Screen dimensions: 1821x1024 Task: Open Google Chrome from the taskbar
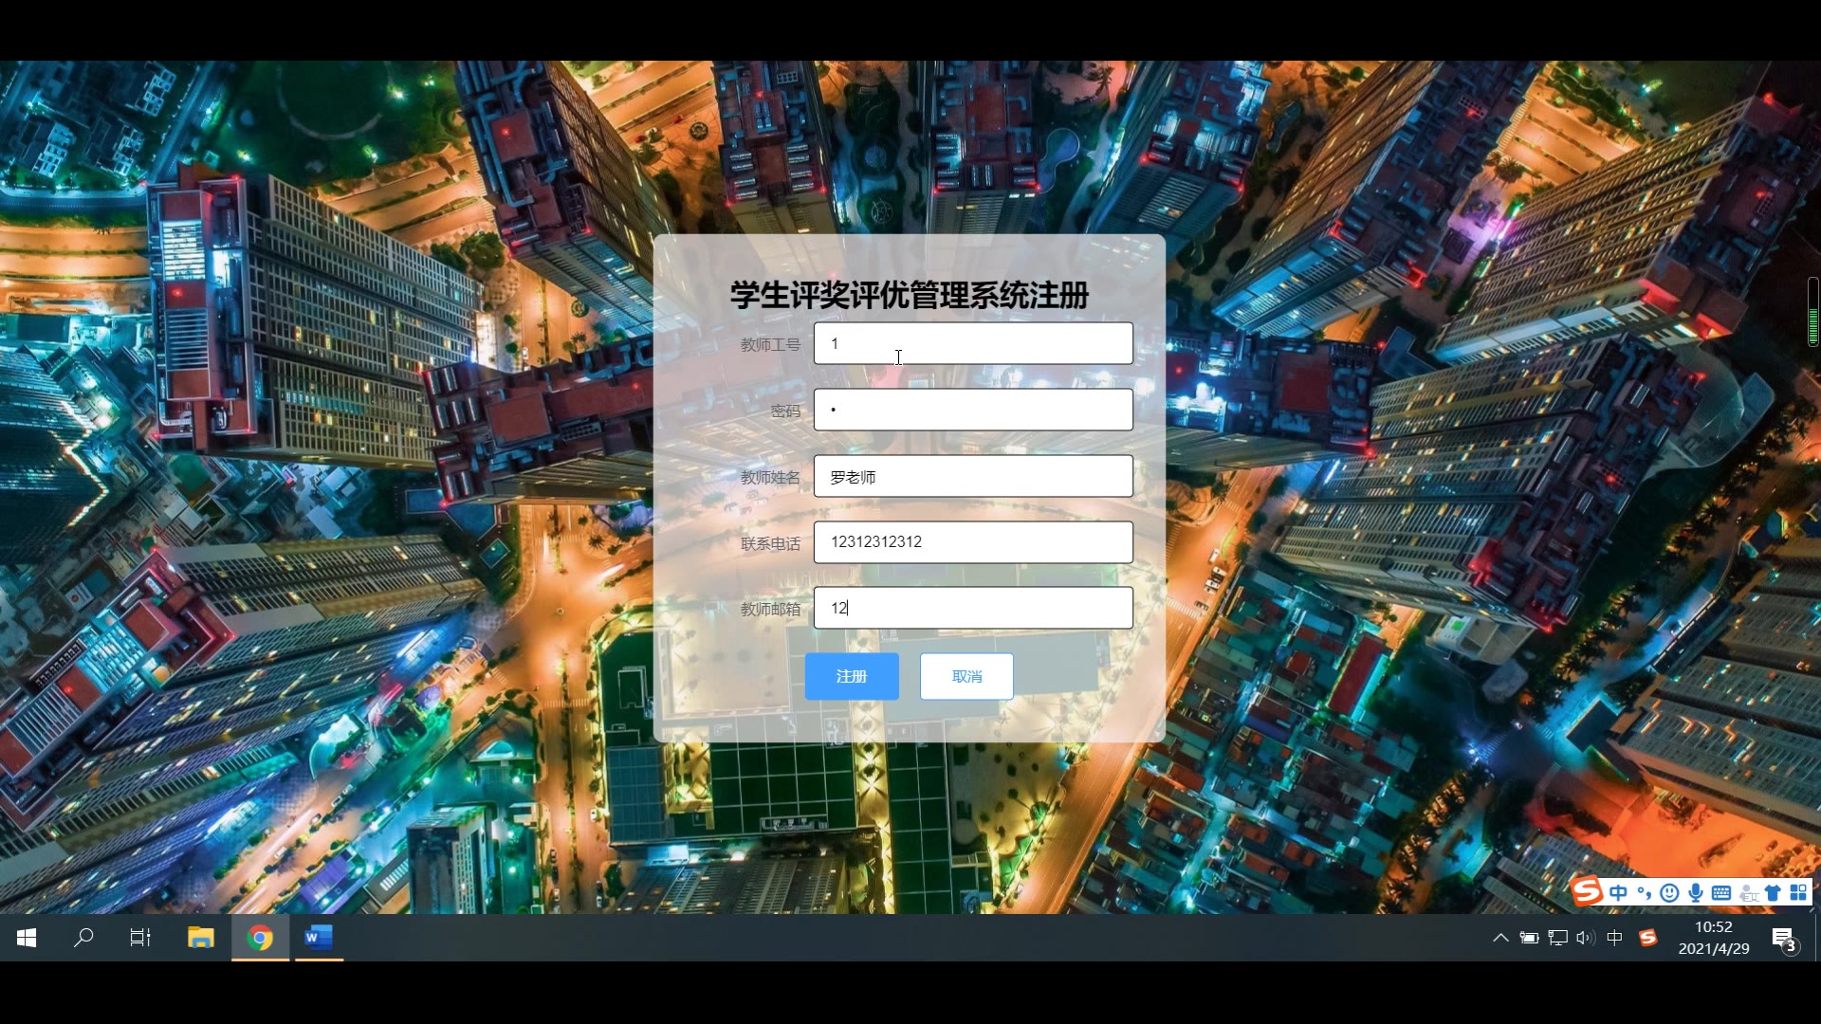[x=260, y=938]
